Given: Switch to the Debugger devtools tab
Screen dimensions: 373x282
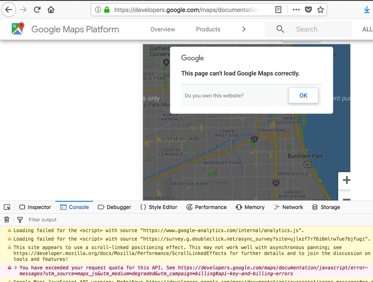Looking at the screenshot, I should (114, 207).
